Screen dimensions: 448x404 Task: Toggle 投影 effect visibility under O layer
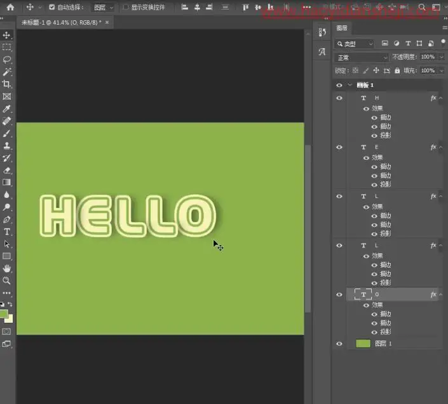coord(374,332)
